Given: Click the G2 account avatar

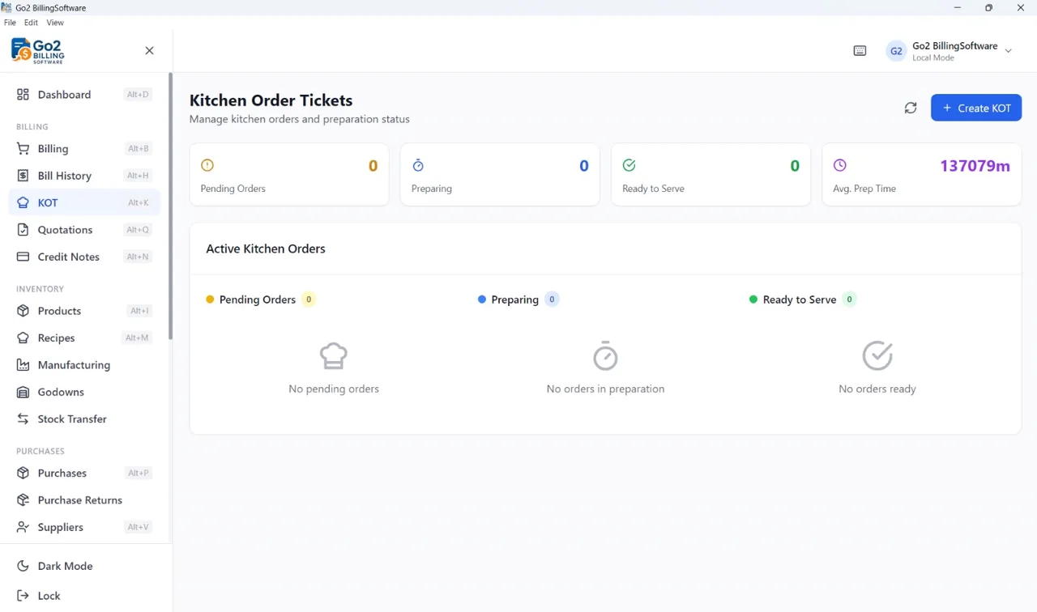Looking at the screenshot, I should (896, 51).
